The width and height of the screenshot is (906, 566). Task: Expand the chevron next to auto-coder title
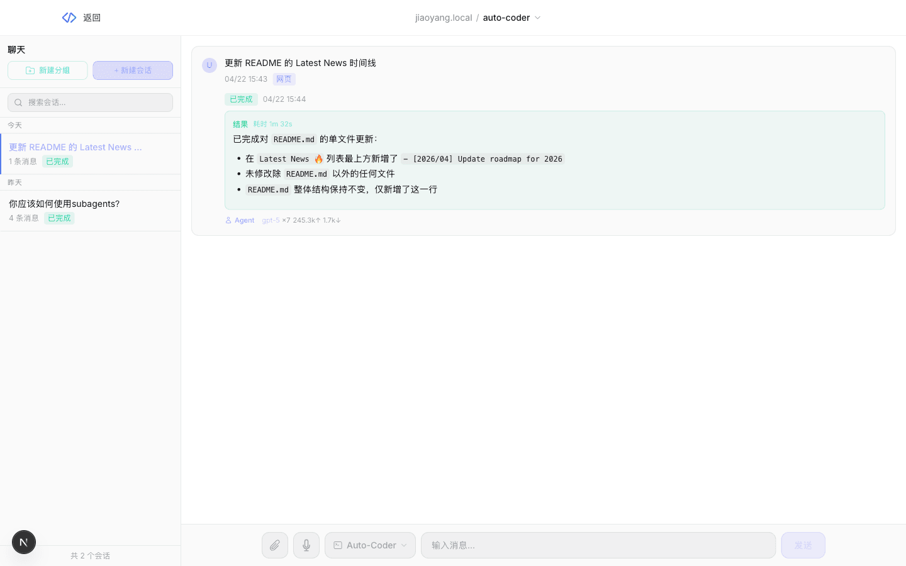538,18
